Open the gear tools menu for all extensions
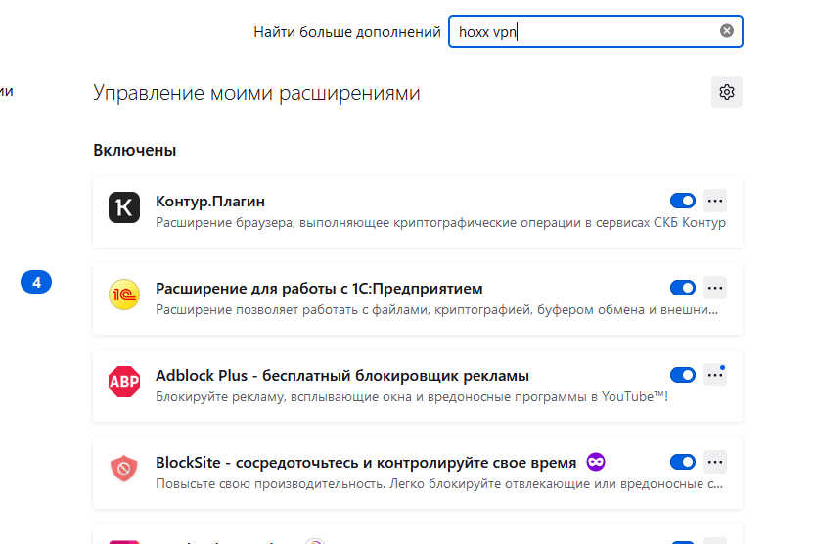Image resolution: width=815 pixels, height=544 pixels. 726,92
